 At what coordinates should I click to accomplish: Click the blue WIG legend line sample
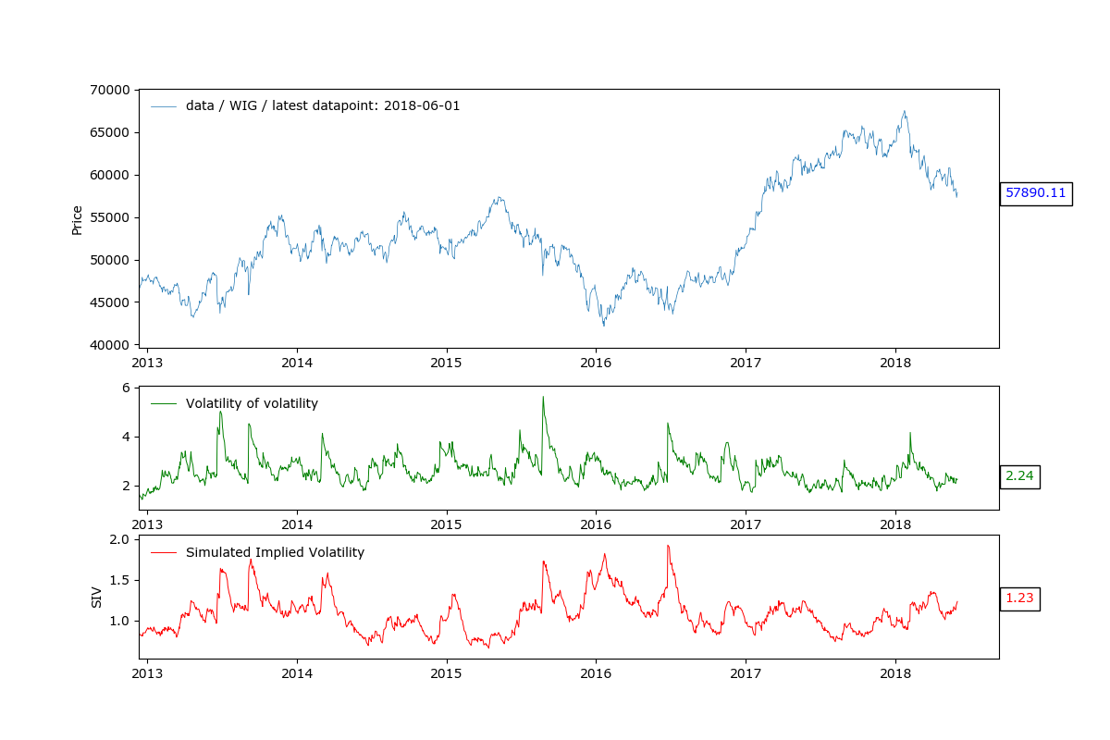coord(164,106)
